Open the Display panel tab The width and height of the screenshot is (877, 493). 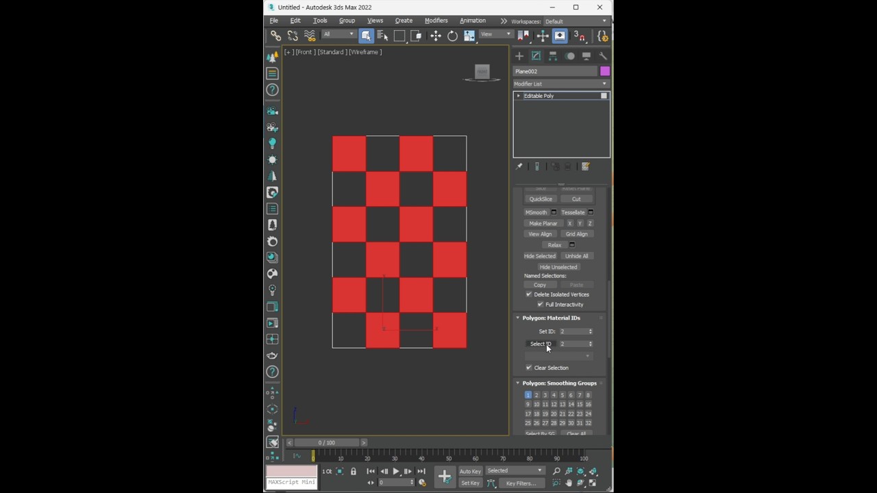(x=586, y=56)
